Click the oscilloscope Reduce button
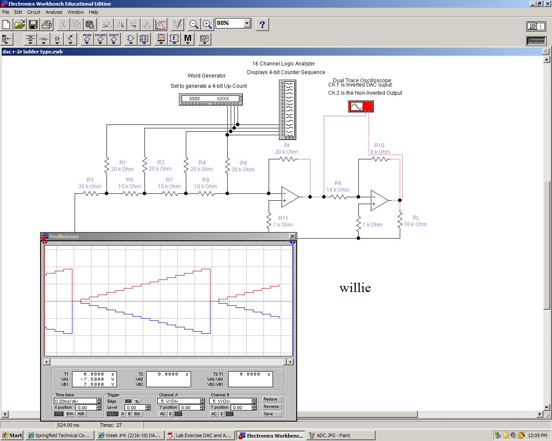The width and height of the screenshot is (552, 441). coord(272,399)
